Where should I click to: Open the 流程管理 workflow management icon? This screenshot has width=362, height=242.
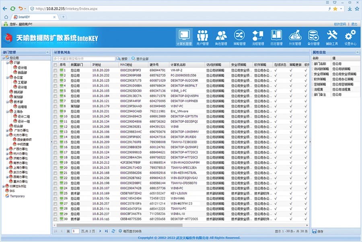(258, 38)
